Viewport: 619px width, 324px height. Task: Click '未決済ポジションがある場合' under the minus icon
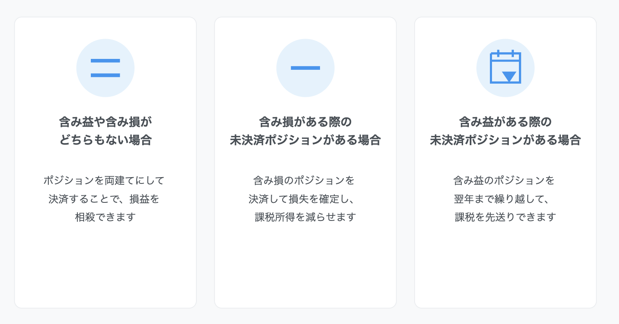(x=305, y=140)
